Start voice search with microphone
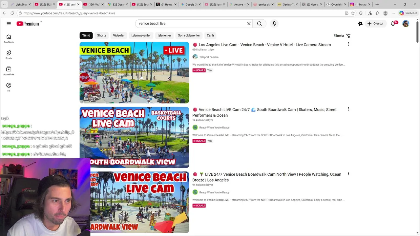The width and height of the screenshot is (420, 236). (x=274, y=24)
